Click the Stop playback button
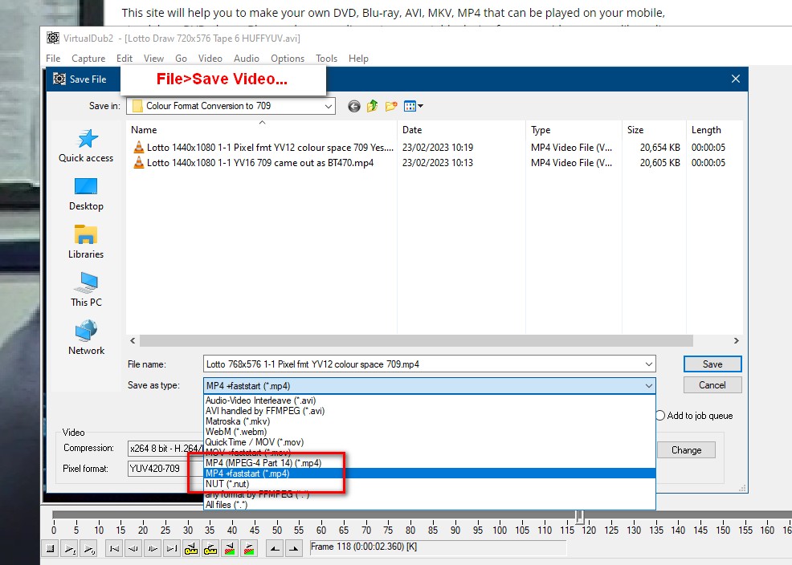Screen dimensions: 792x565 point(51,548)
